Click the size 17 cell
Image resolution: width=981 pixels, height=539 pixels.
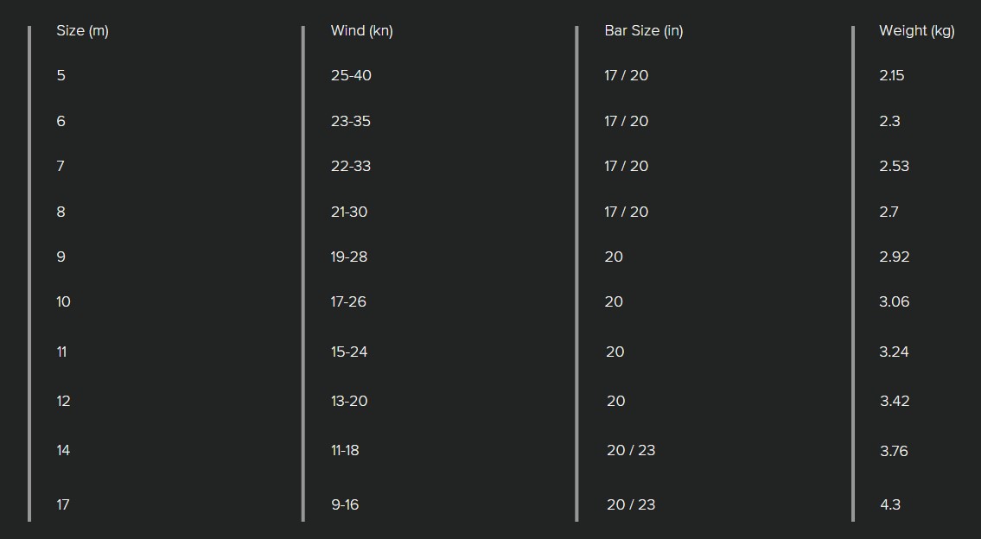pyautogui.click(x=63, y=505)
